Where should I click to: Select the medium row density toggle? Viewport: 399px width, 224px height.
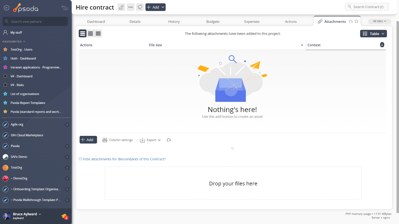(x=90, y=33)
